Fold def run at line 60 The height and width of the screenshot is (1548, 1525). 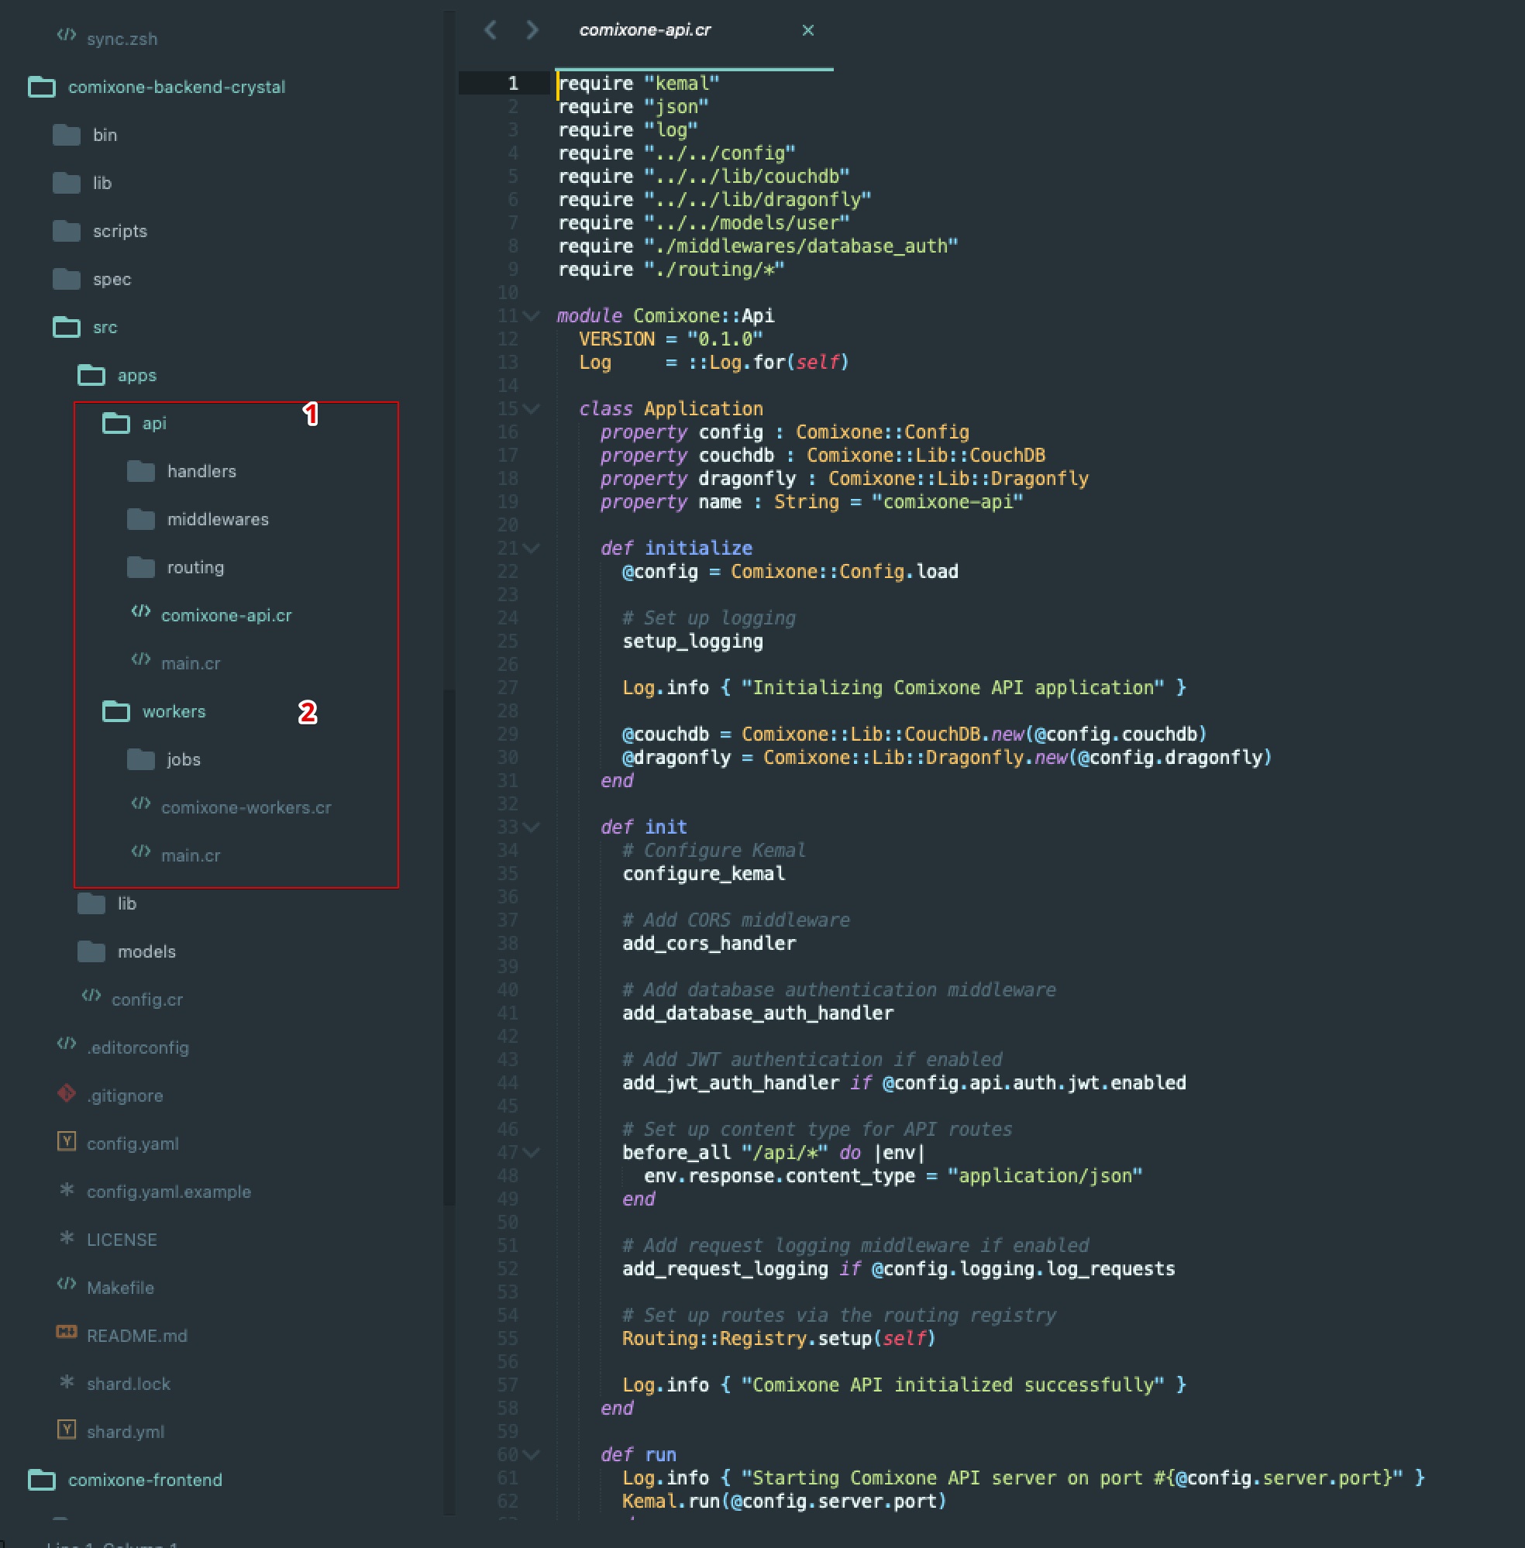tap(531, 1455)
